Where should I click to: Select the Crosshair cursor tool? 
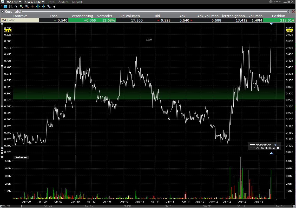point(32,6)
